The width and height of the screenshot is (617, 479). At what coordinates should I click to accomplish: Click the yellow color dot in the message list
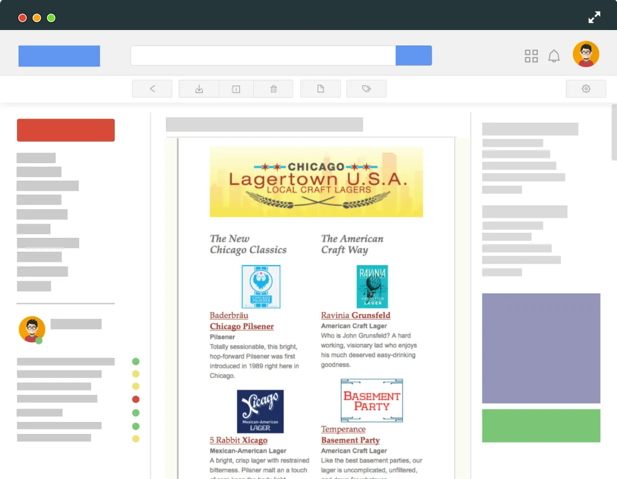pyautogui.click(x=136, y=373)
